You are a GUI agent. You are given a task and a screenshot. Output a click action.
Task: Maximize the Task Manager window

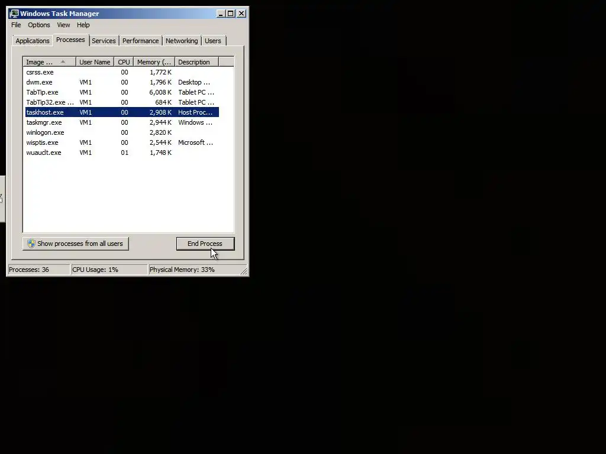click(231, 14)
